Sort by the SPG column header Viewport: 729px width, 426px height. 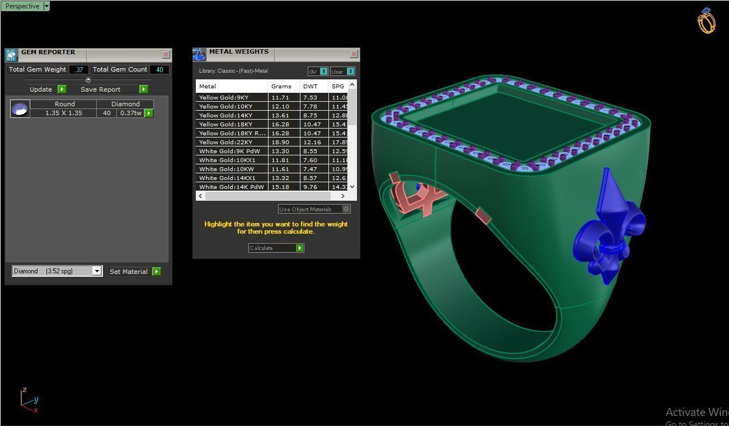[338, 87]
